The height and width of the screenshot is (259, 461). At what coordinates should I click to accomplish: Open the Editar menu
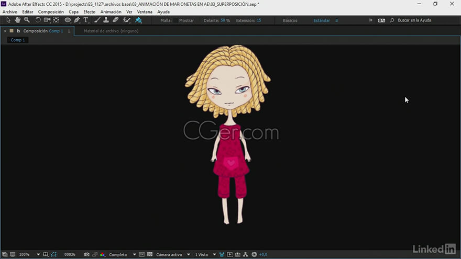28,12
